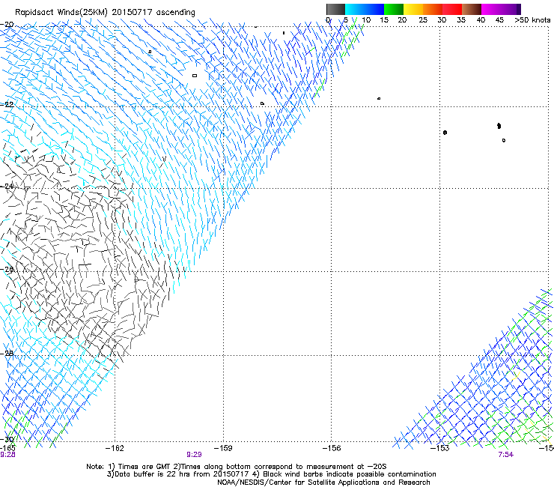
Task: Click the '-28' latitude label
Action: pos(7,354)
